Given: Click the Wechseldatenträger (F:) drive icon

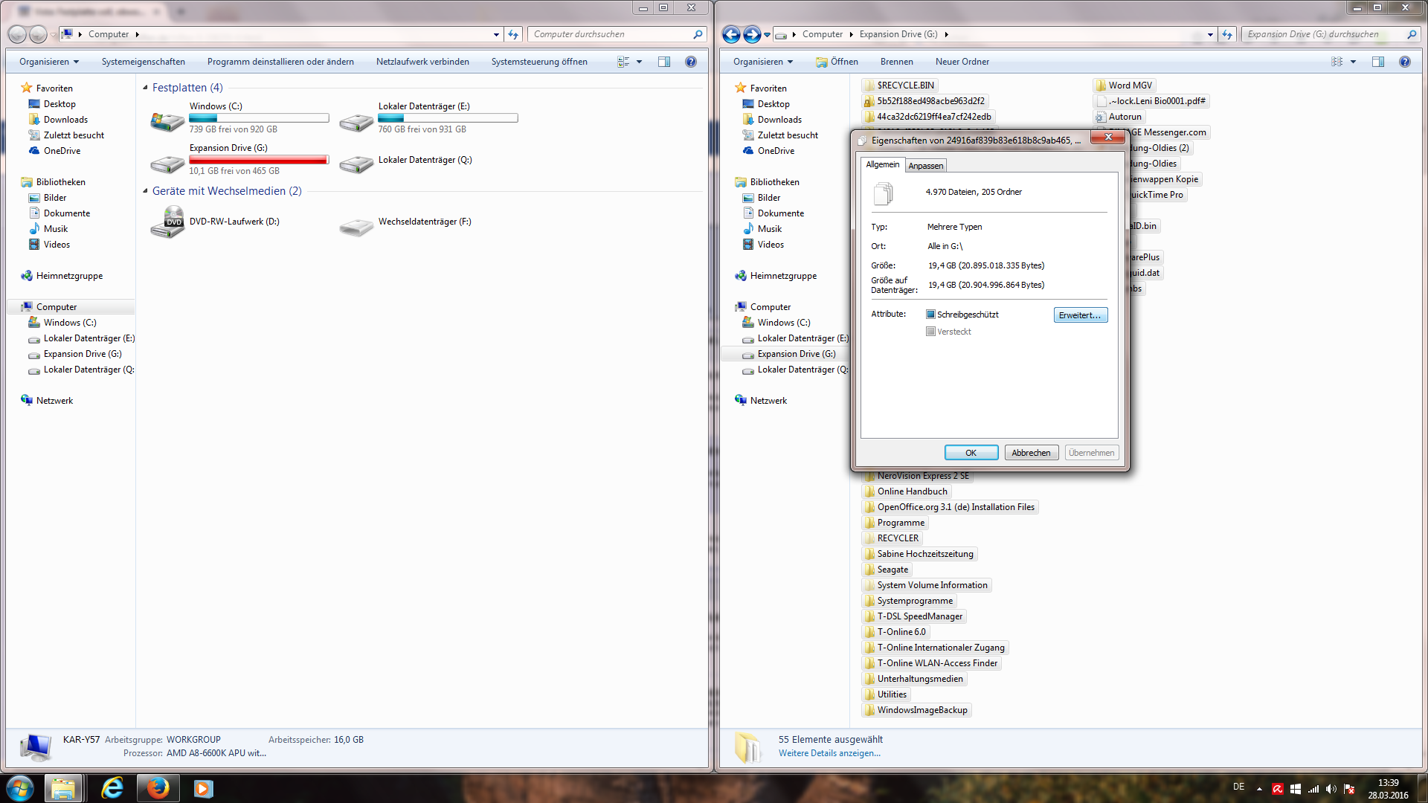Looking at the screenshot, I should point(356,227).
